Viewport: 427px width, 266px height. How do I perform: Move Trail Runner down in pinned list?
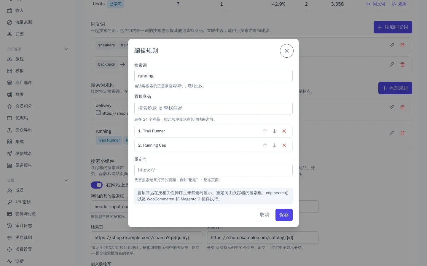[x=275, y=131]
